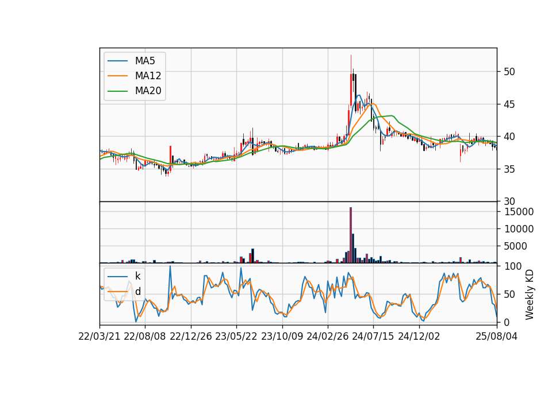This screenshot has width=552, height=396.
Task: Click the 25/08/04 date tick label
Action: (496, 336)
